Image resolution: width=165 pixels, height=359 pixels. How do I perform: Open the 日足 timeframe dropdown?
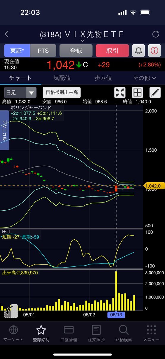[20, 92]
